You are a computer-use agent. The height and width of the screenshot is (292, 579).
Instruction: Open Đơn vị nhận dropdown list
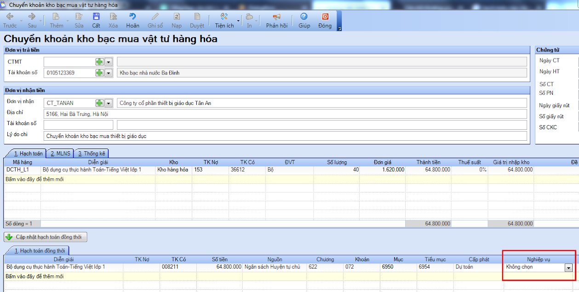point(109,103)
